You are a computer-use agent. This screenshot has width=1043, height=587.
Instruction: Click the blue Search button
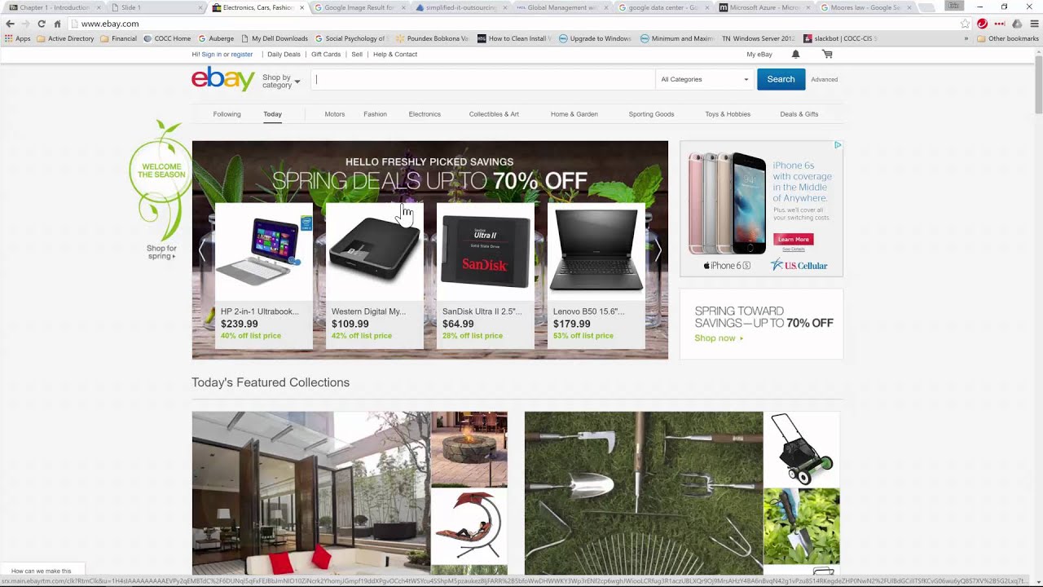(781, 79)
